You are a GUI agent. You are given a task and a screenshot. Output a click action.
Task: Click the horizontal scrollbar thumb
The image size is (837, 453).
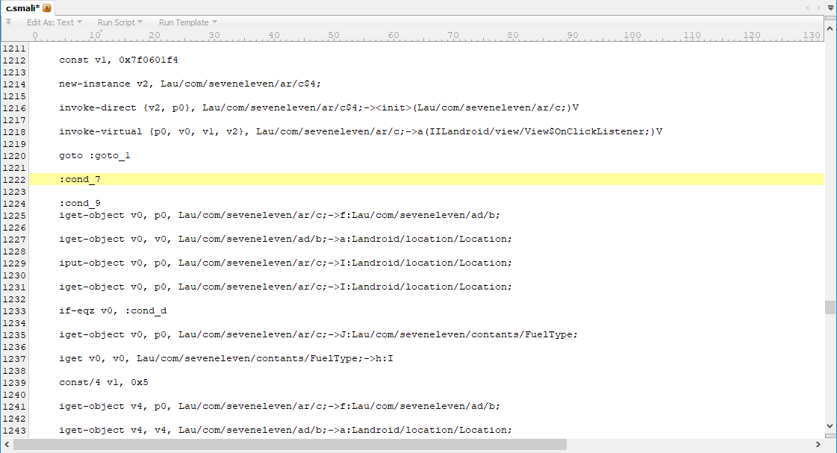point(290,444)
